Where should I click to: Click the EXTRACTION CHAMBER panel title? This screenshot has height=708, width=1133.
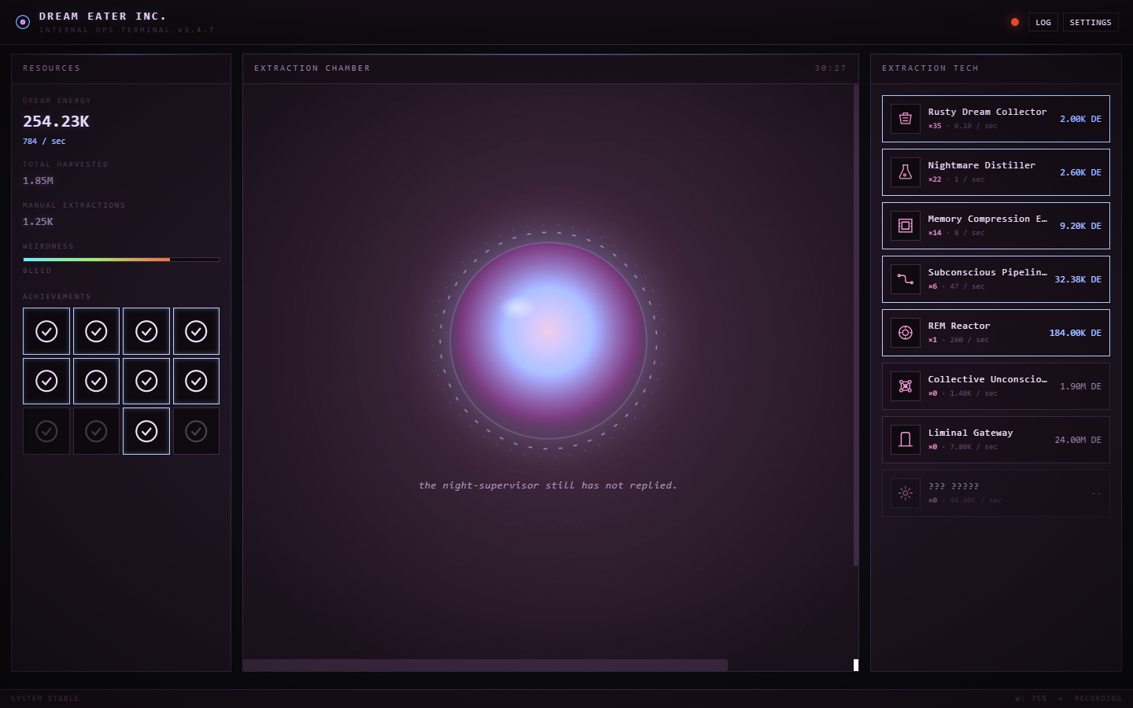tap(312, 68)
